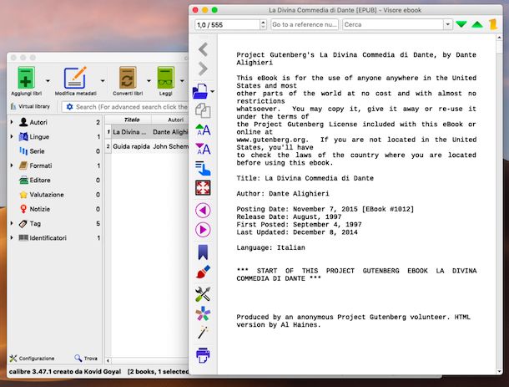Open viewer Preferences tools icon
509x387 pixels.
click(x=203, y=294)
